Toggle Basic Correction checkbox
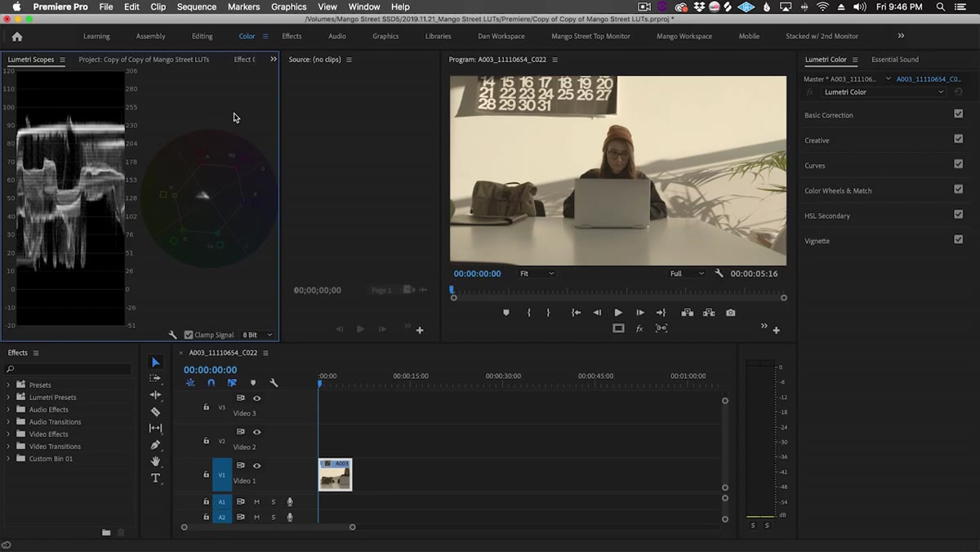980x552 pixels. point(959,114)
